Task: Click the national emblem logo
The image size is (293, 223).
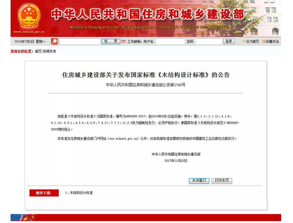Action: (x=29, y=15)
